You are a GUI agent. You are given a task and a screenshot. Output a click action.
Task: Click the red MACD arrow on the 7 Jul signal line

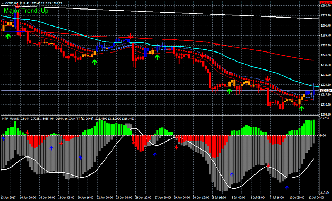[x=268, y=165]
